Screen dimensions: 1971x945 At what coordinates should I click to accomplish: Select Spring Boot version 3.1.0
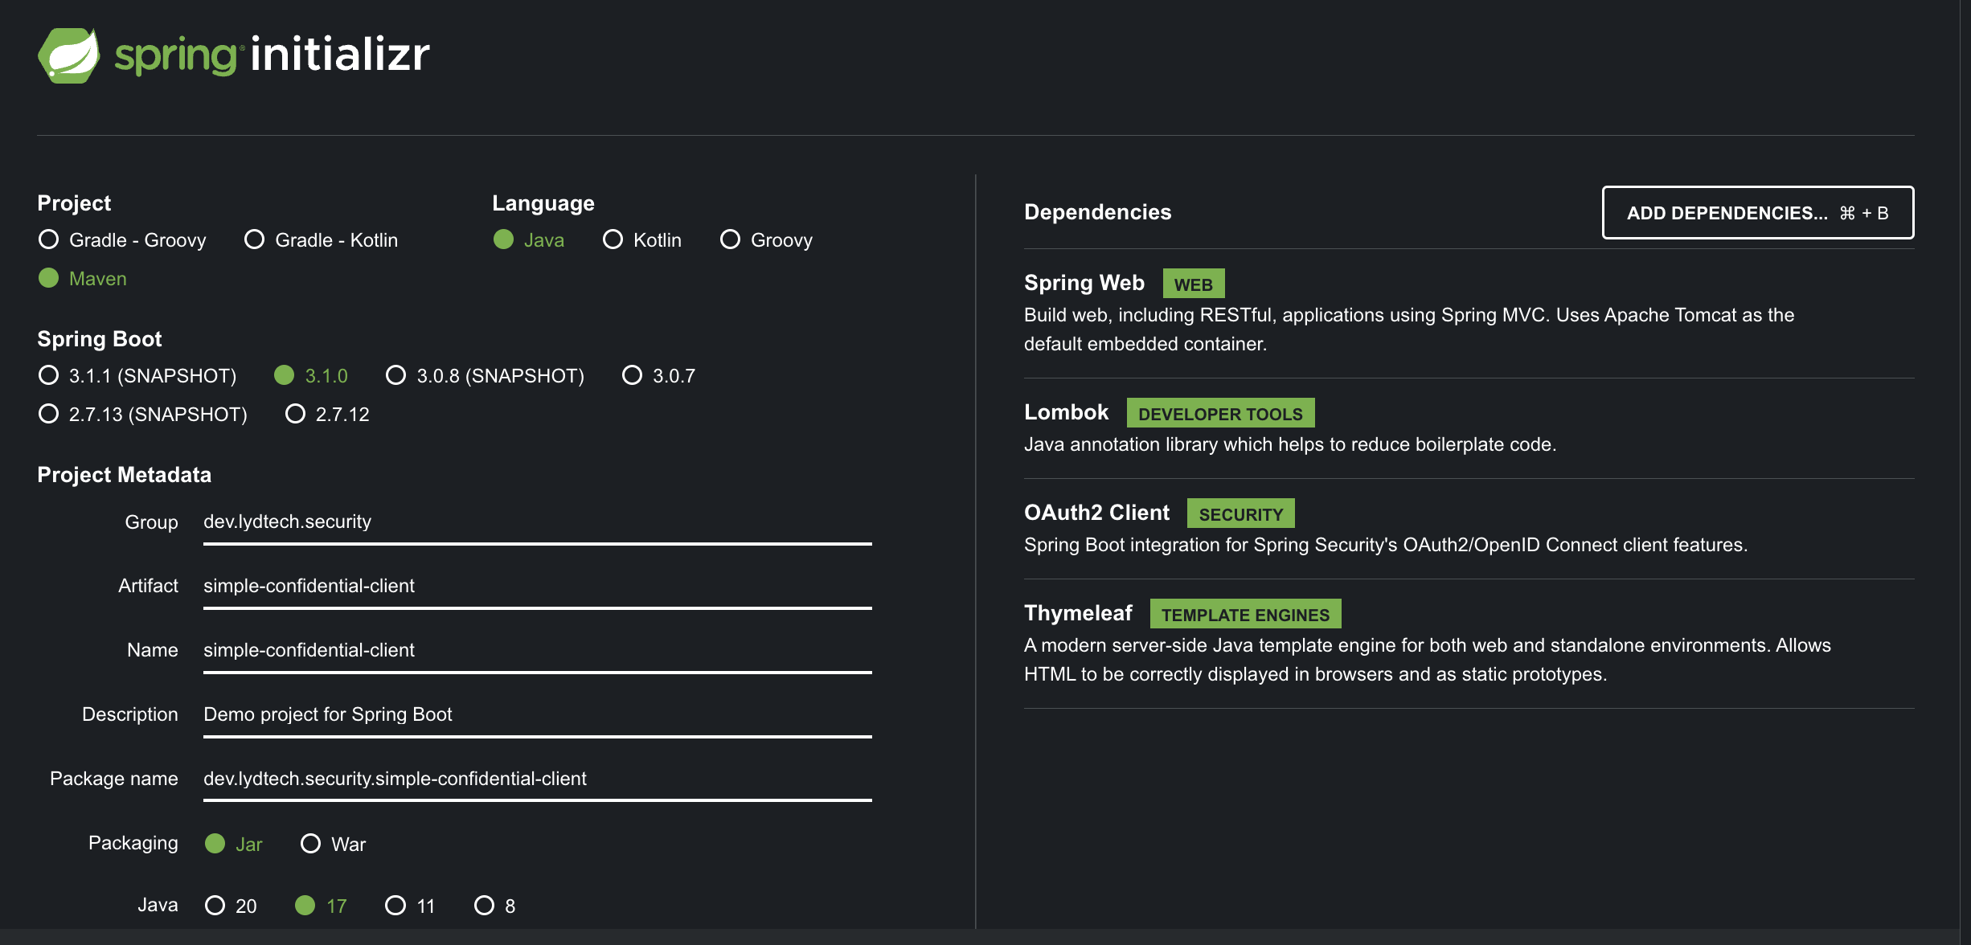[311, 376]
